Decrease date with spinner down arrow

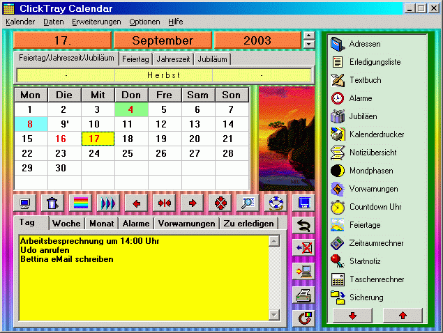click(309, 45)
